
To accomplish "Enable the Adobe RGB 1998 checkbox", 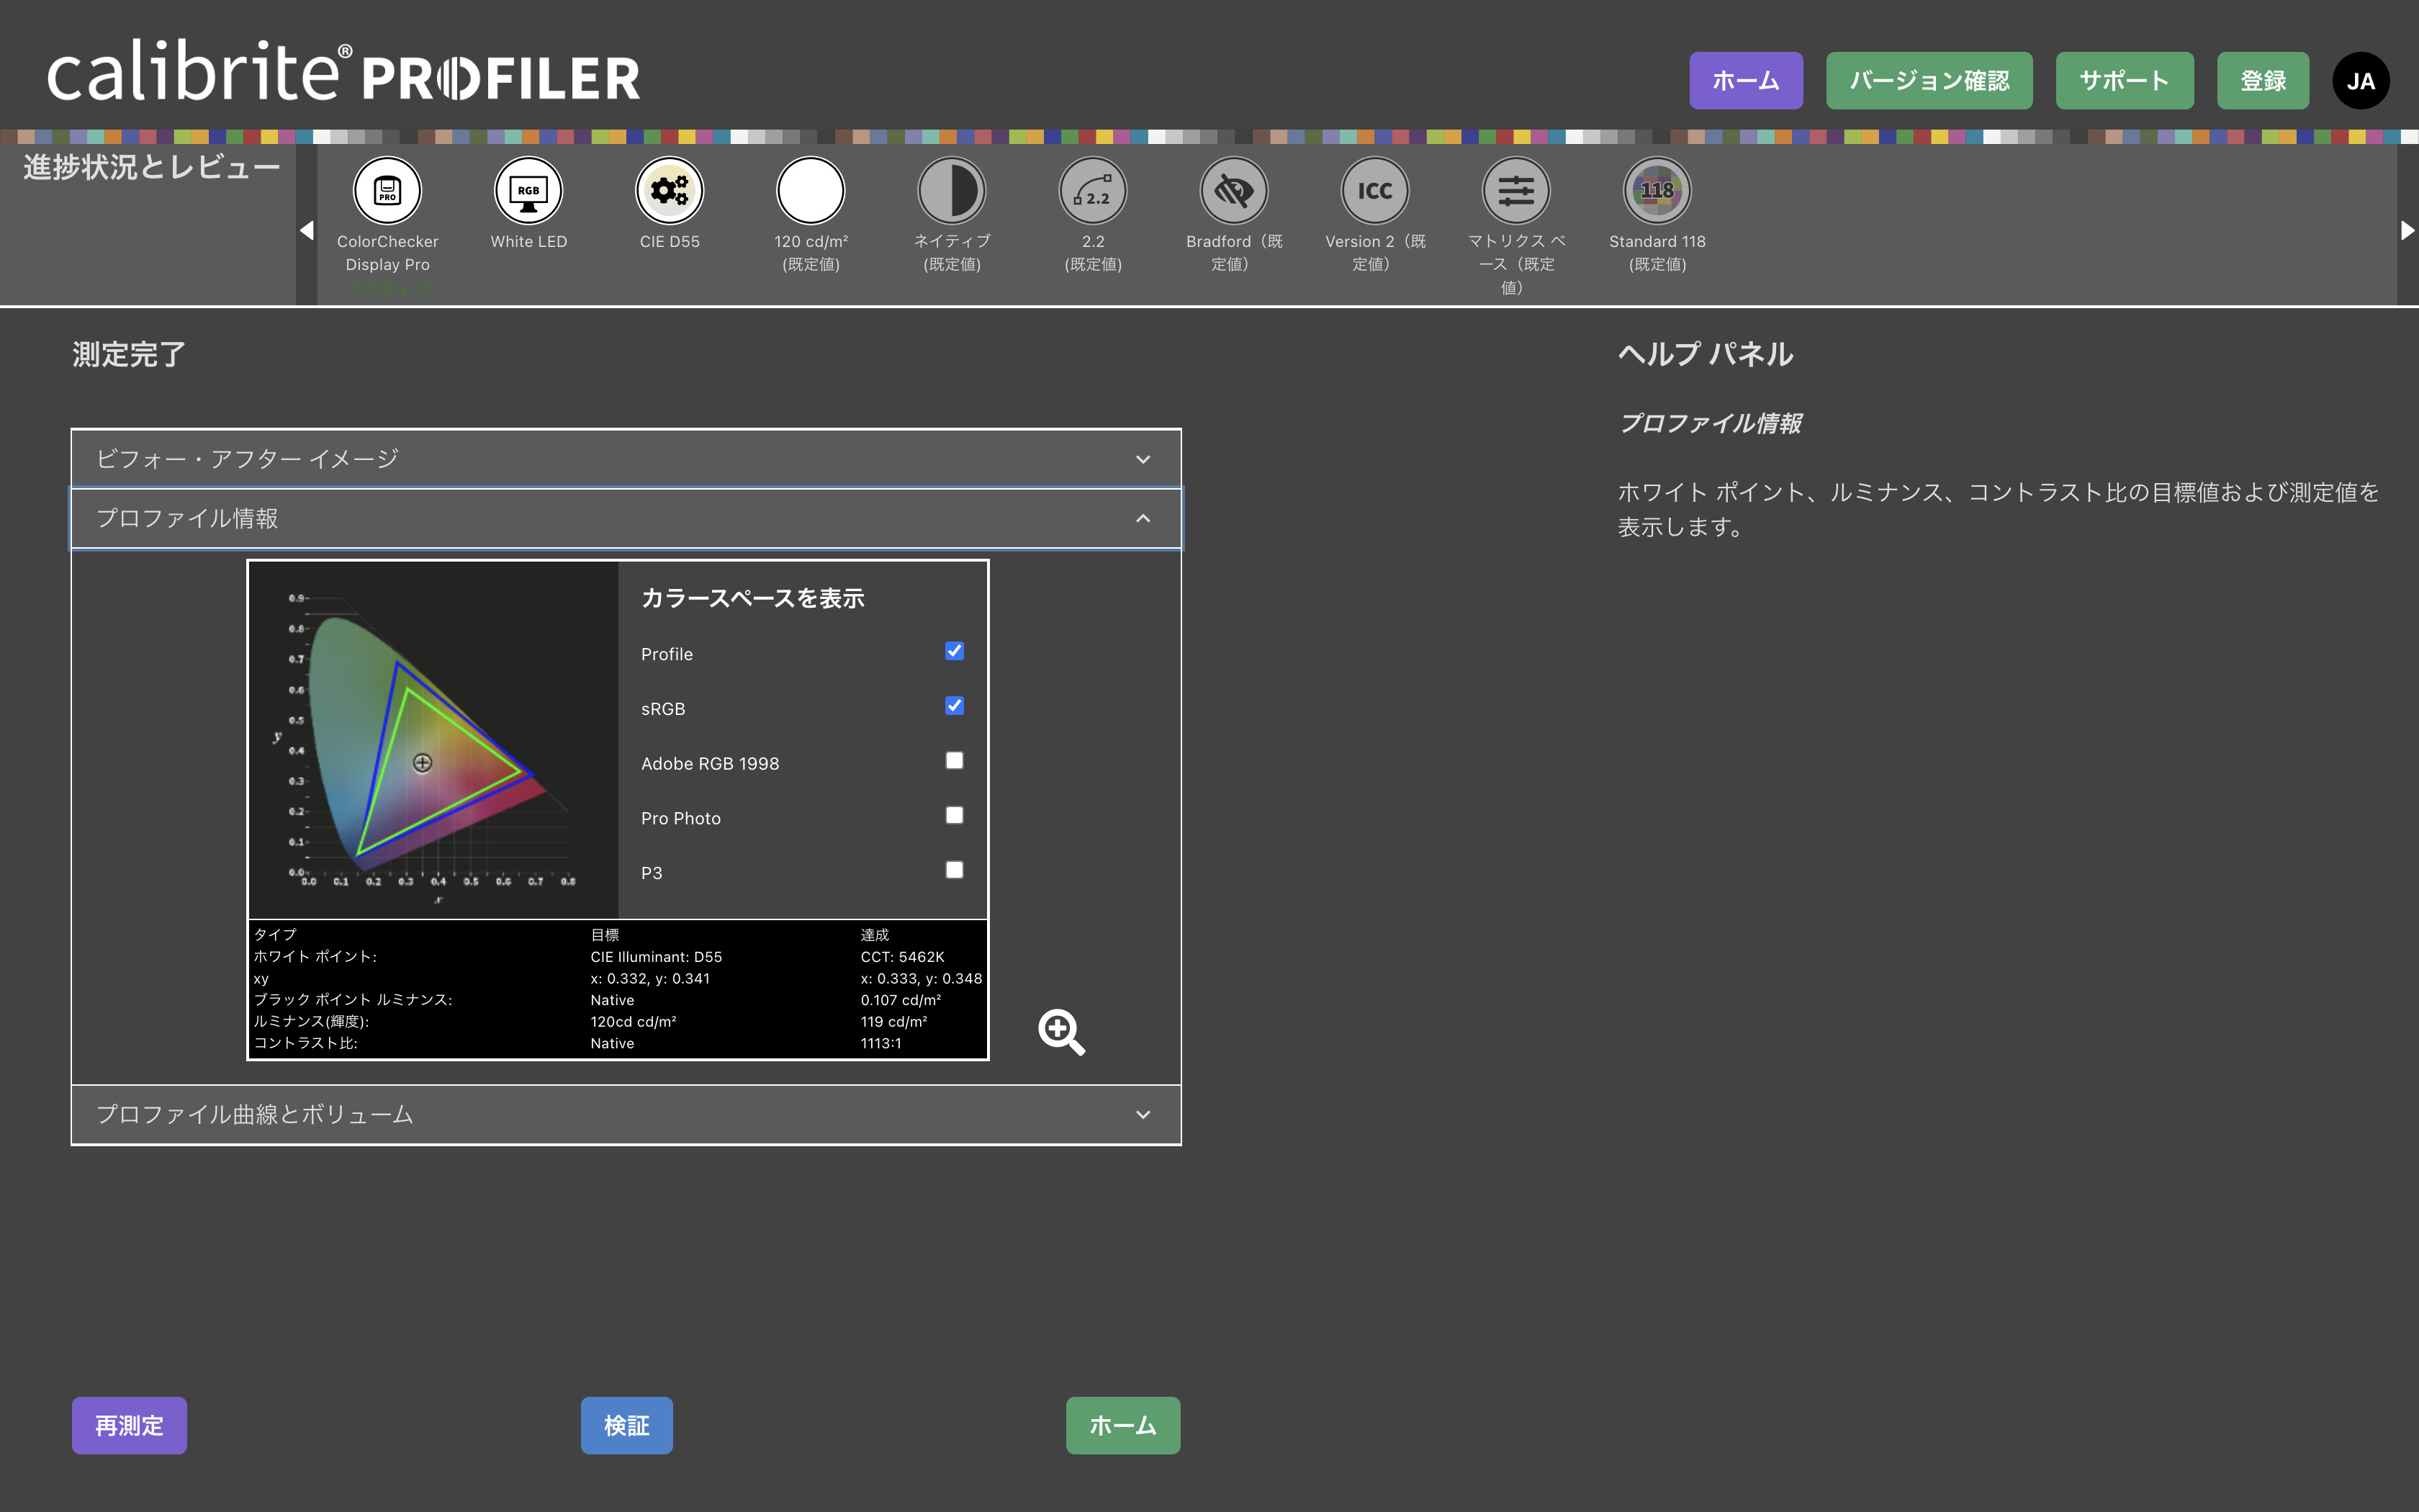I will coord(954,761).
